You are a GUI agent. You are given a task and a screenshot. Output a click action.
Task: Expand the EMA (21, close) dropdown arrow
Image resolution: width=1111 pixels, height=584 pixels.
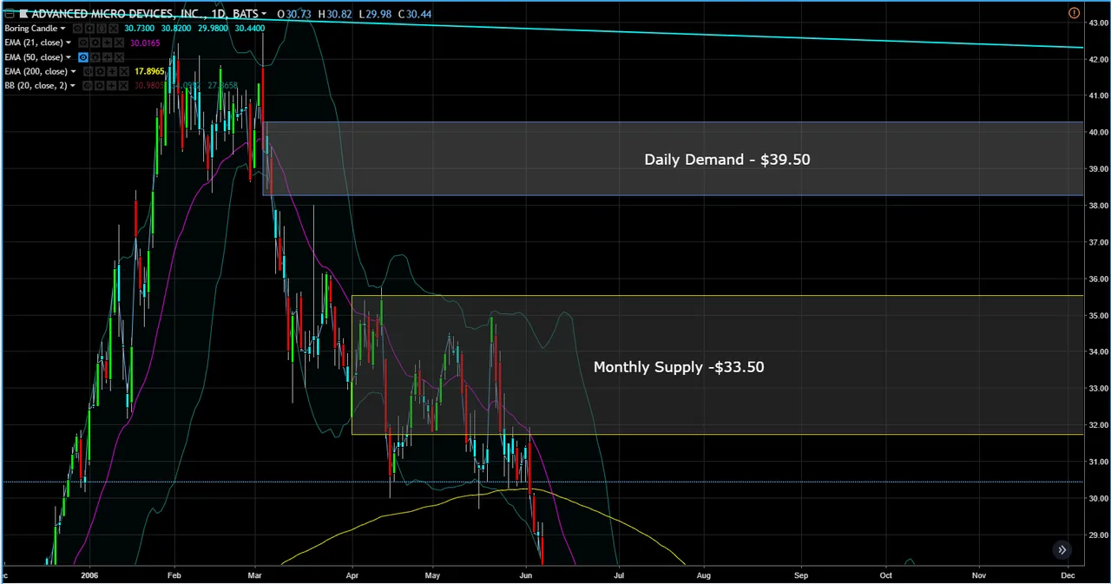click(x=69, y=43)
